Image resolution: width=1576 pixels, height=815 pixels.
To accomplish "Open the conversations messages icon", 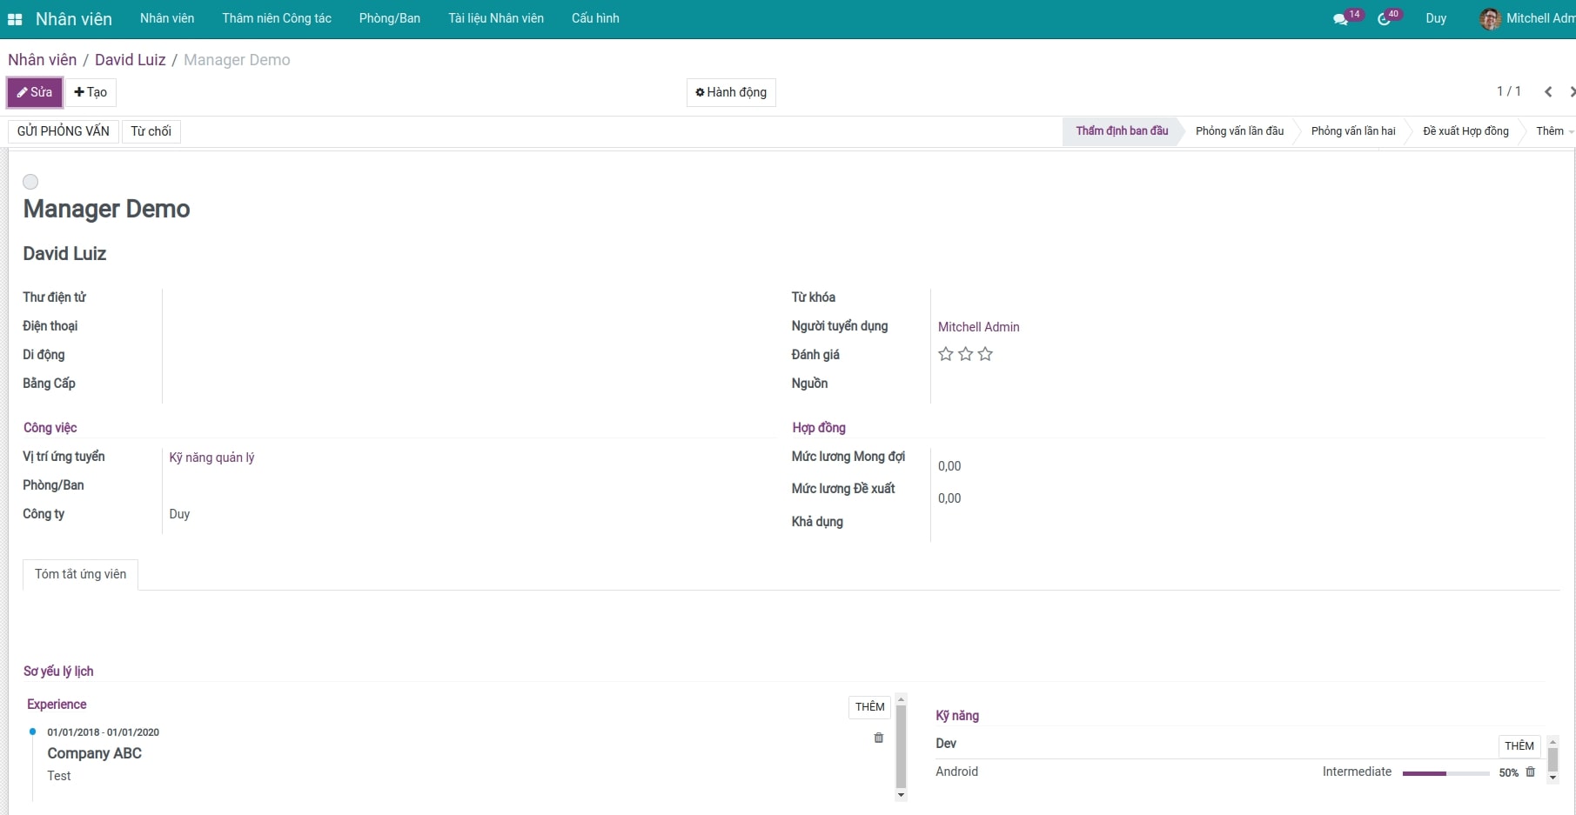I will coord(1339,19).
